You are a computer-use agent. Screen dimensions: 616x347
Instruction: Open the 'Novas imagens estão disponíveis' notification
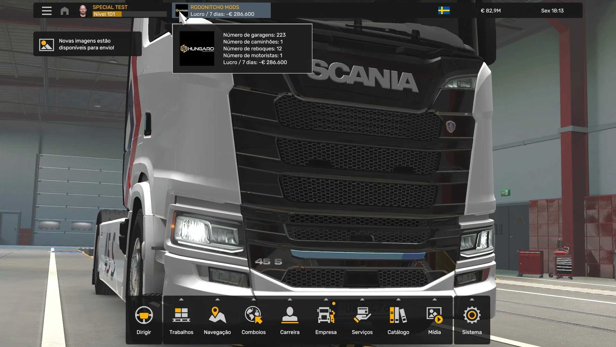pyautogui.click(x=87, y=44)
